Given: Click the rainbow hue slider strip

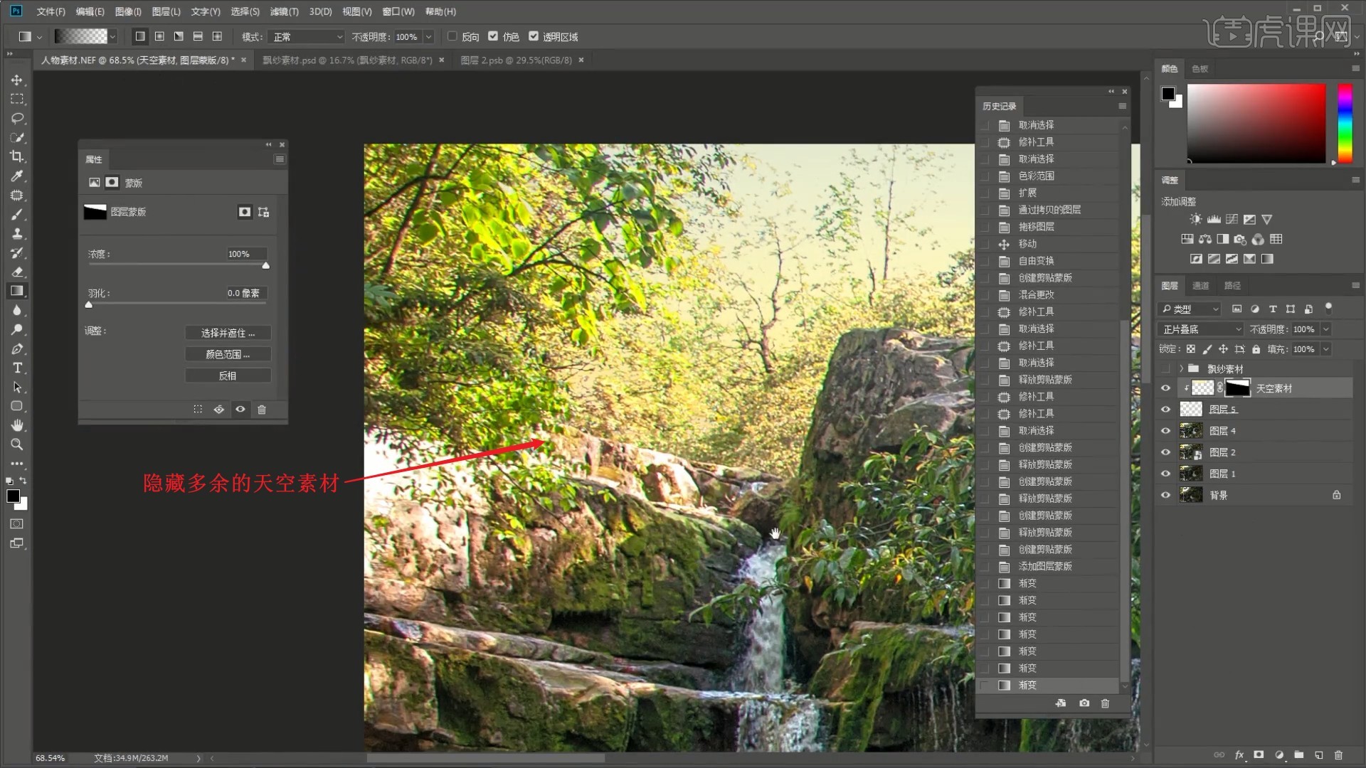Looking at the screenshot, I should click(x=1345, y=123).
